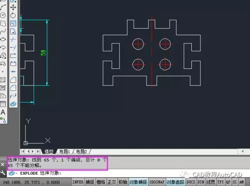
Task: Click the Explode tool in Modify toolbar
Action: [x=13, y=104]
